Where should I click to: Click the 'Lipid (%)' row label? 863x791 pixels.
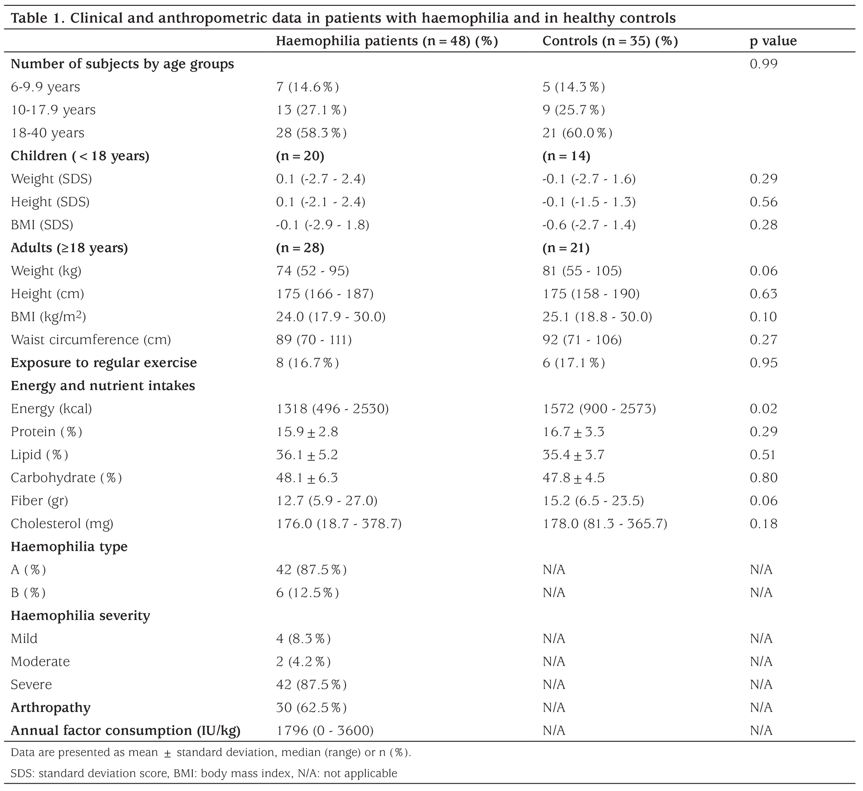39,455
